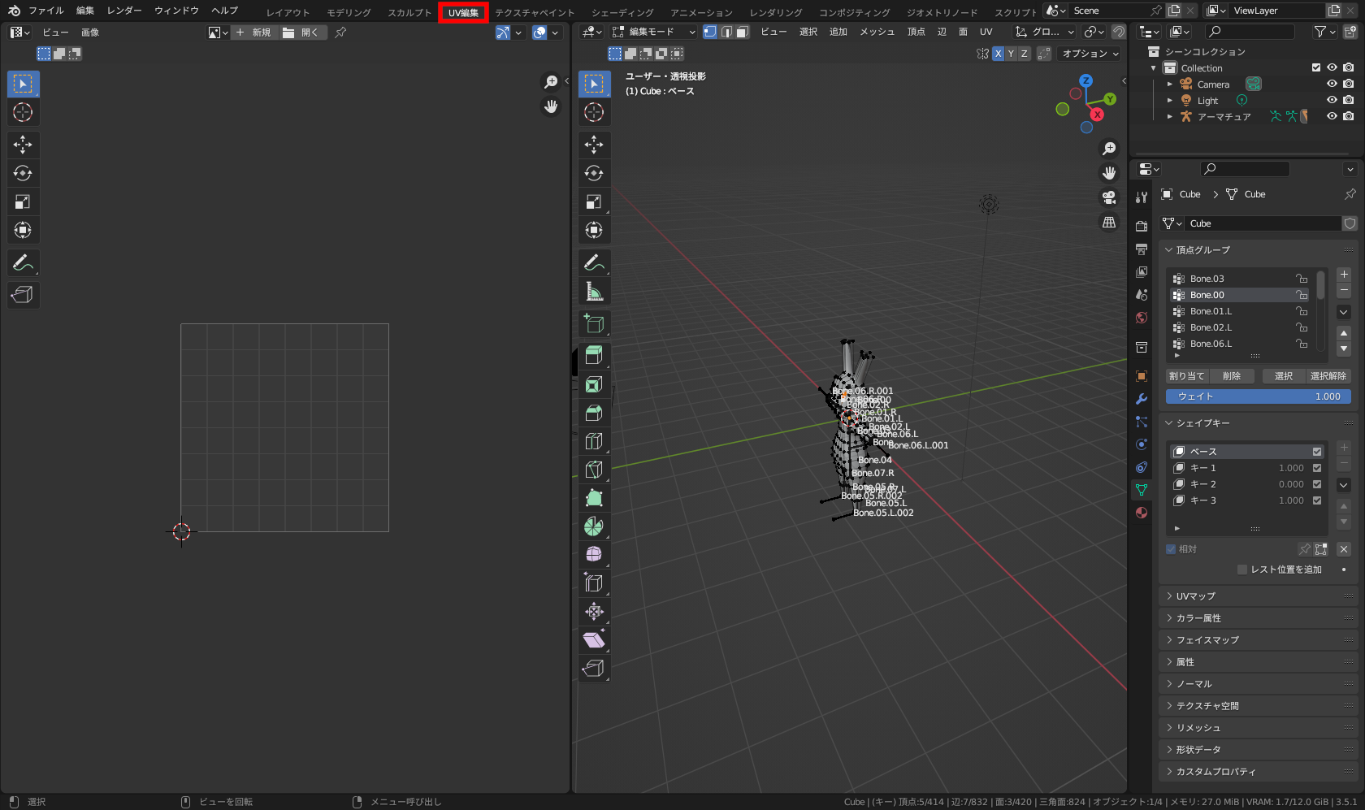
Task: Click the 選択解除 button
Action: pos(1328,376)
